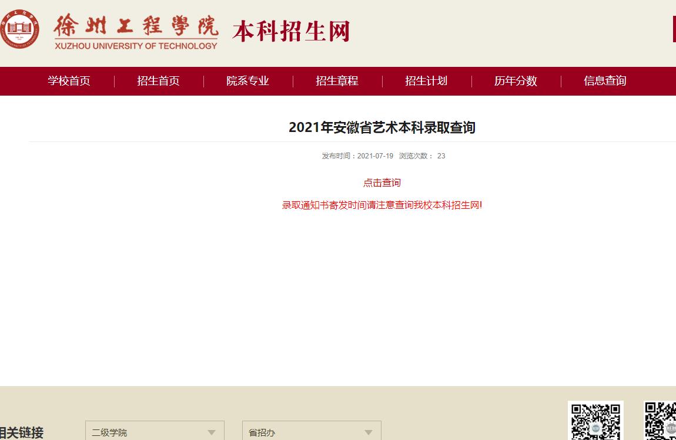Click the Xuzhou University of Technology round emblem
This screenshot has width=676, height=440.
tap(19, 29)
